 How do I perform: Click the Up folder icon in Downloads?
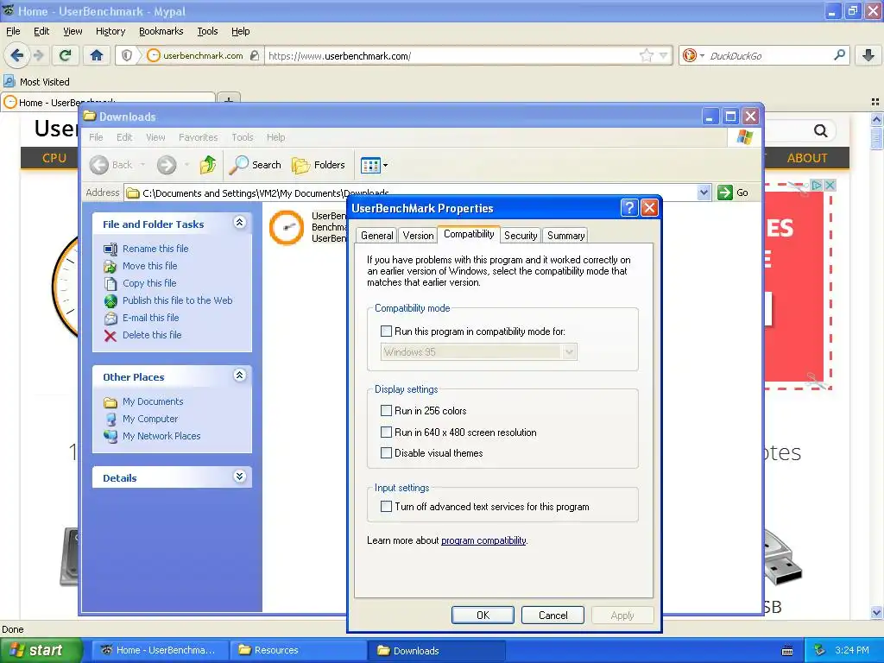click(x=207, y=165)
